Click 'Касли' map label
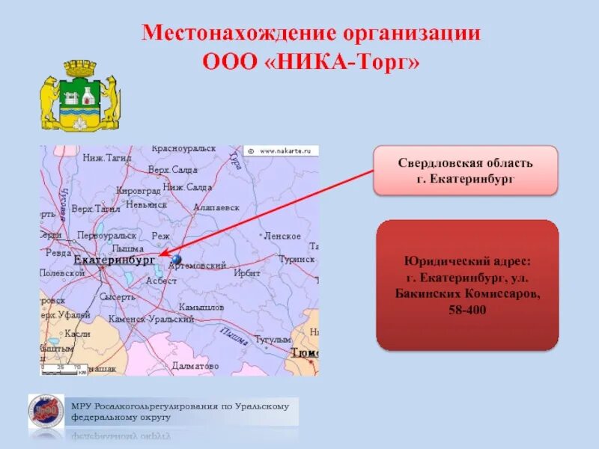The image size is (599, 449). [78, 333]
